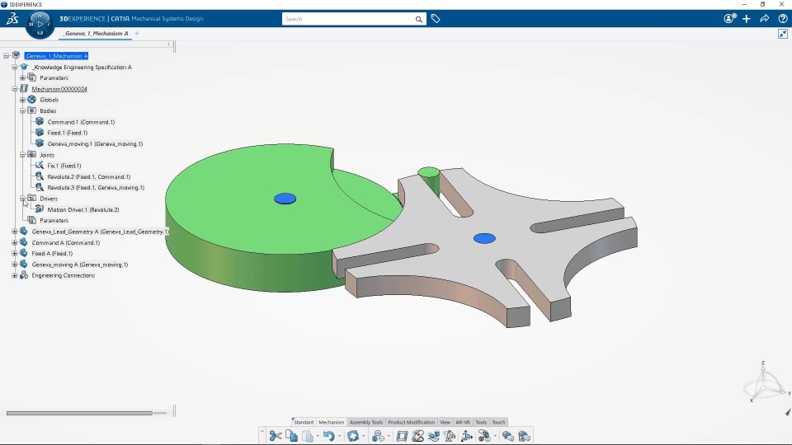Switch to the AR-VR tab
Image resolution: width=792 pixels, height=445 pixels.
coord(463,422)
